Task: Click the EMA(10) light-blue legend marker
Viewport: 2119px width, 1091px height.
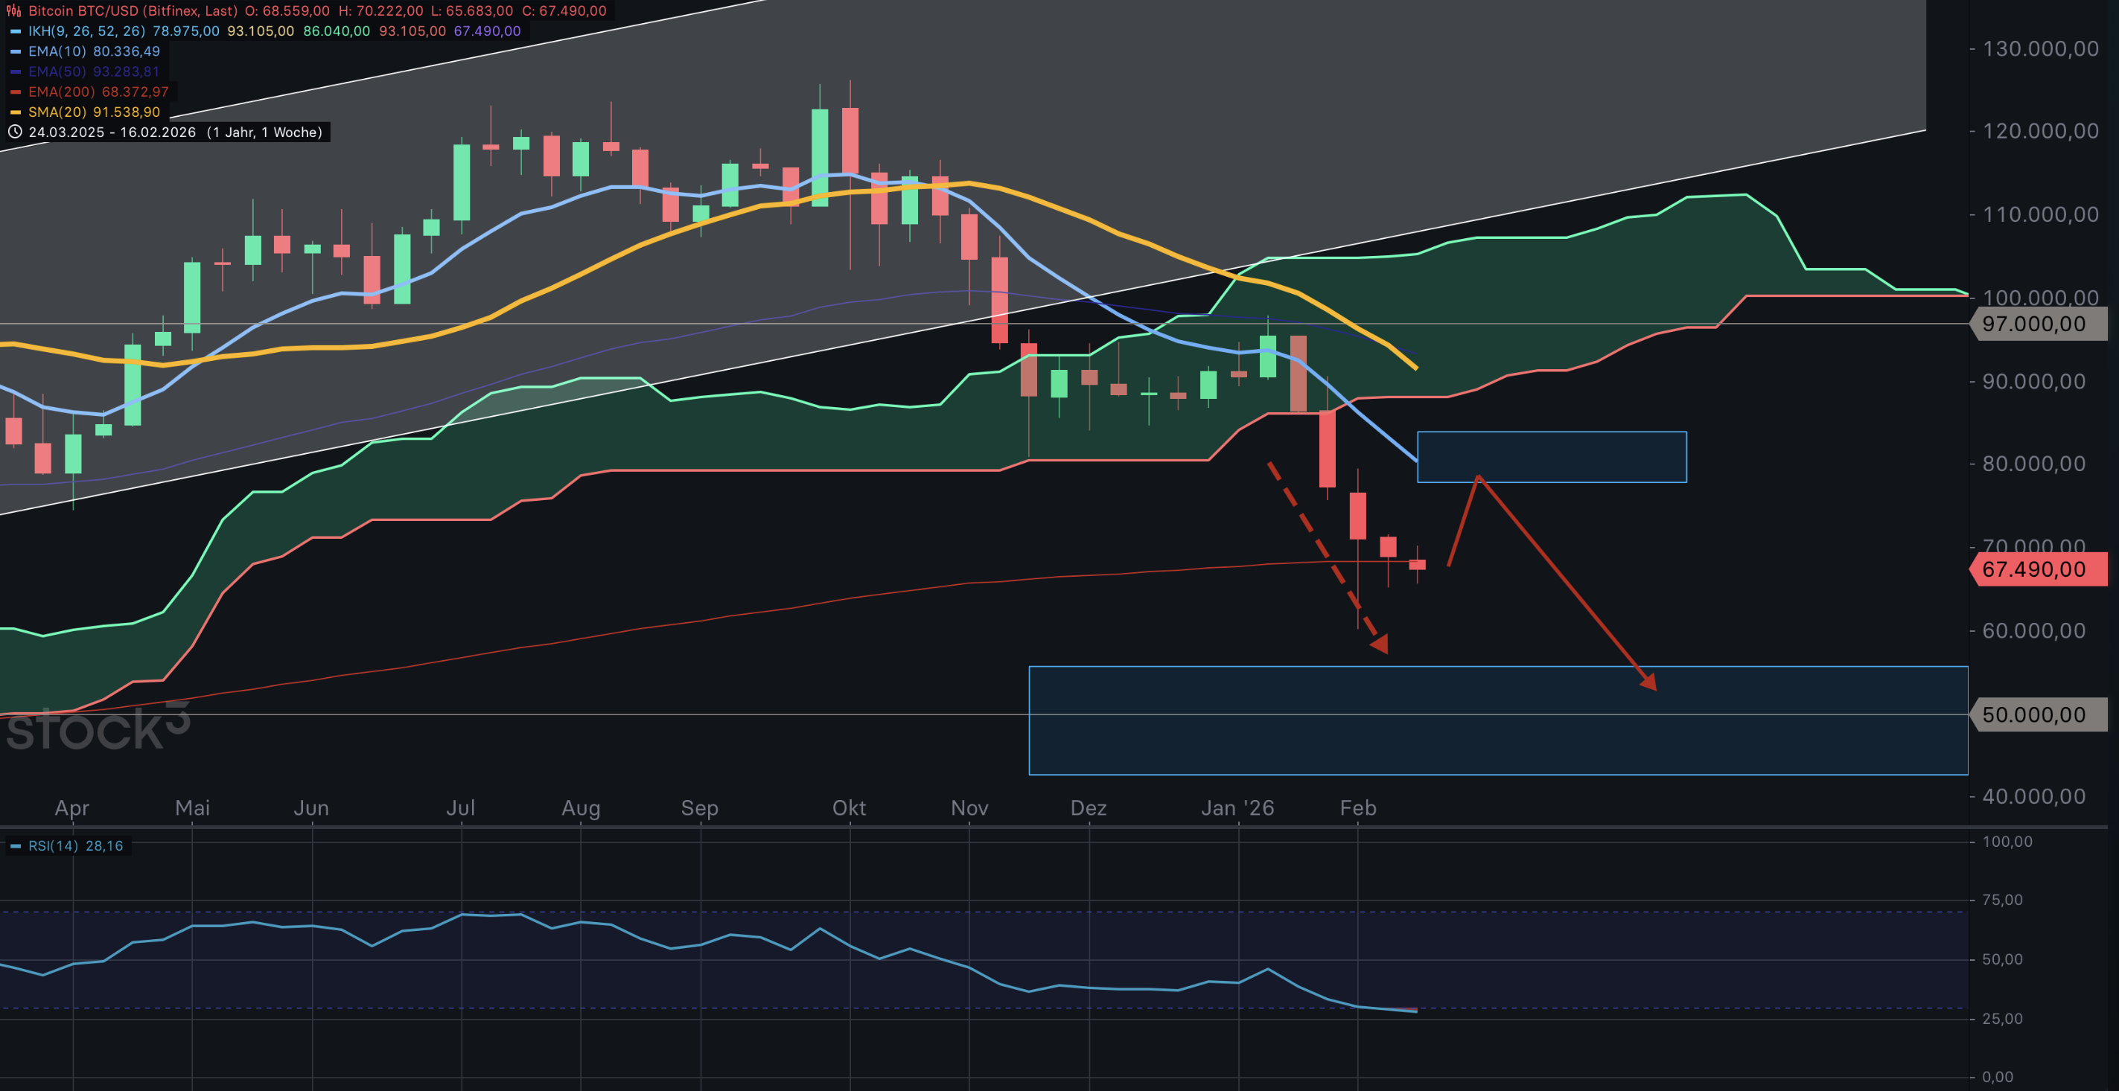Action: 16,52
